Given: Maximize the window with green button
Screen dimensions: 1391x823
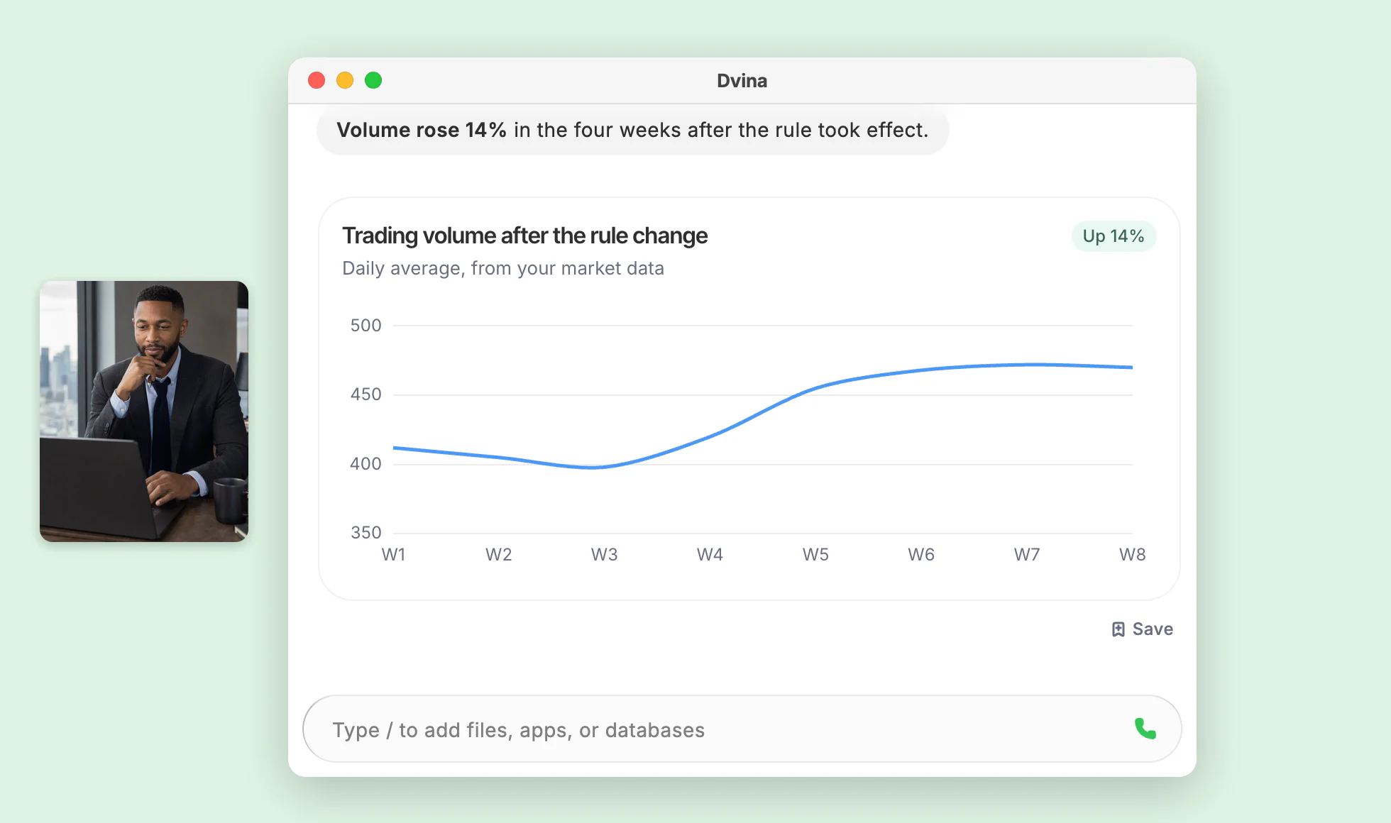Looking at the screenshot, I should pos(373,80).
